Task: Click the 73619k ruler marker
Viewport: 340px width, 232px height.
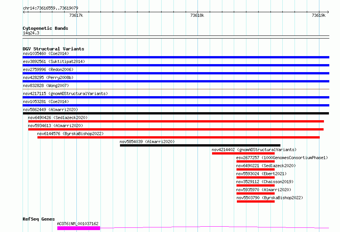Action: (319, 15)
